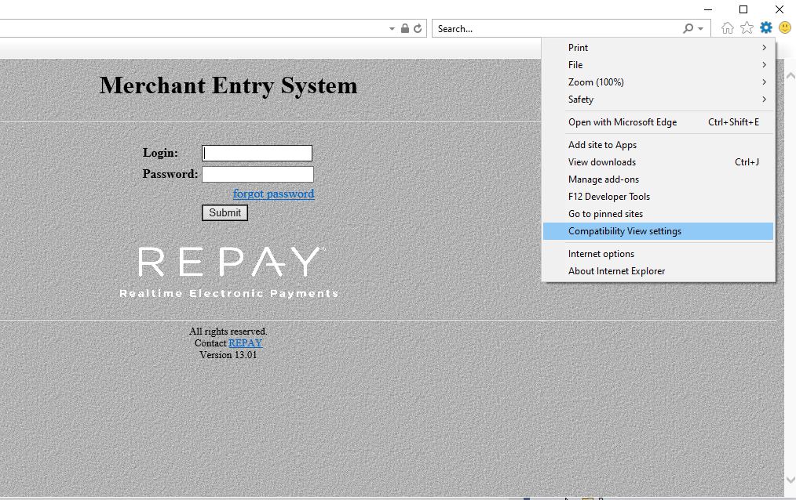Image resolution: width=796 pixels, height=500 pixels.
Task: Choose Go to pinned sites
Action: [658, 214]
